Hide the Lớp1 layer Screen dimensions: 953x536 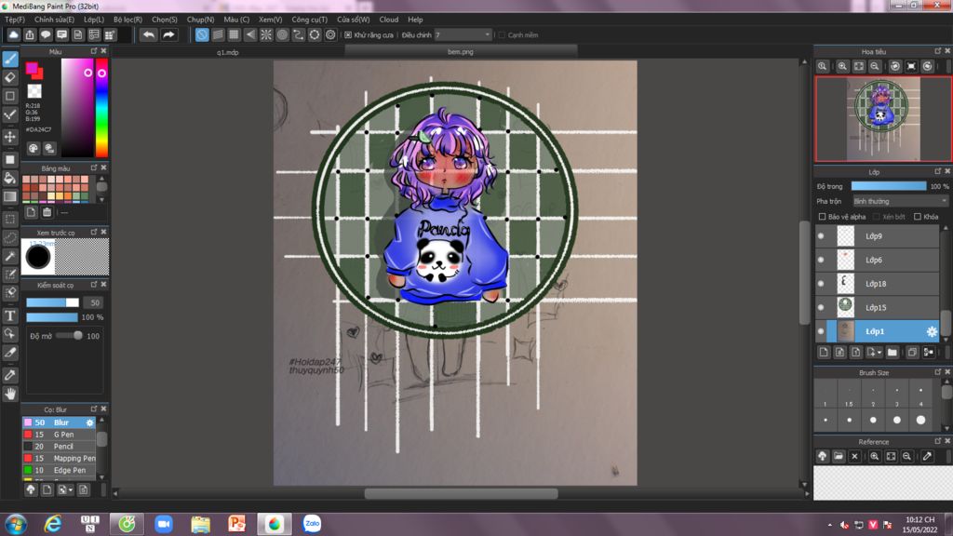coord(821,331)
